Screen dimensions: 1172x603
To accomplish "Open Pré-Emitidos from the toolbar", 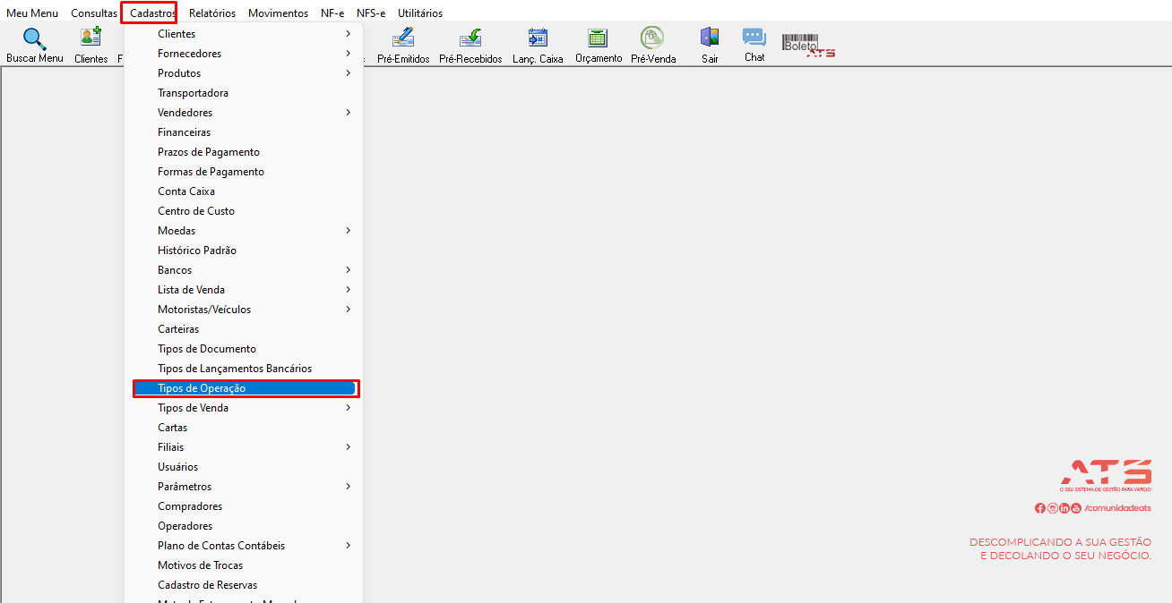I will tap(403, 38).
